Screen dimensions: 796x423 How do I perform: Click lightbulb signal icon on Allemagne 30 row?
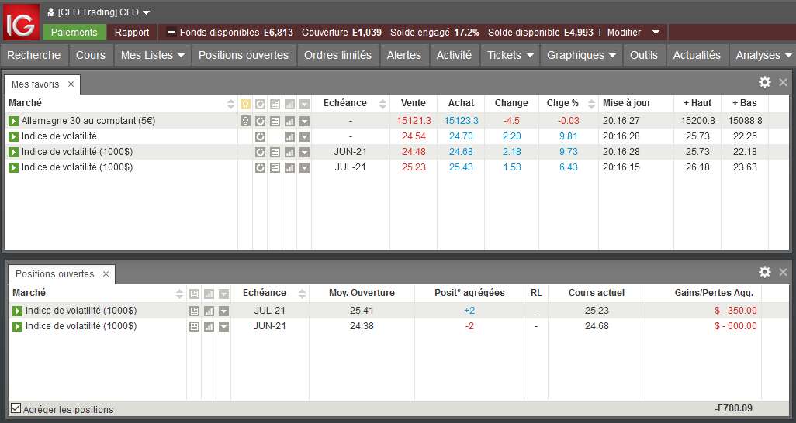click(x=245, y=121)
